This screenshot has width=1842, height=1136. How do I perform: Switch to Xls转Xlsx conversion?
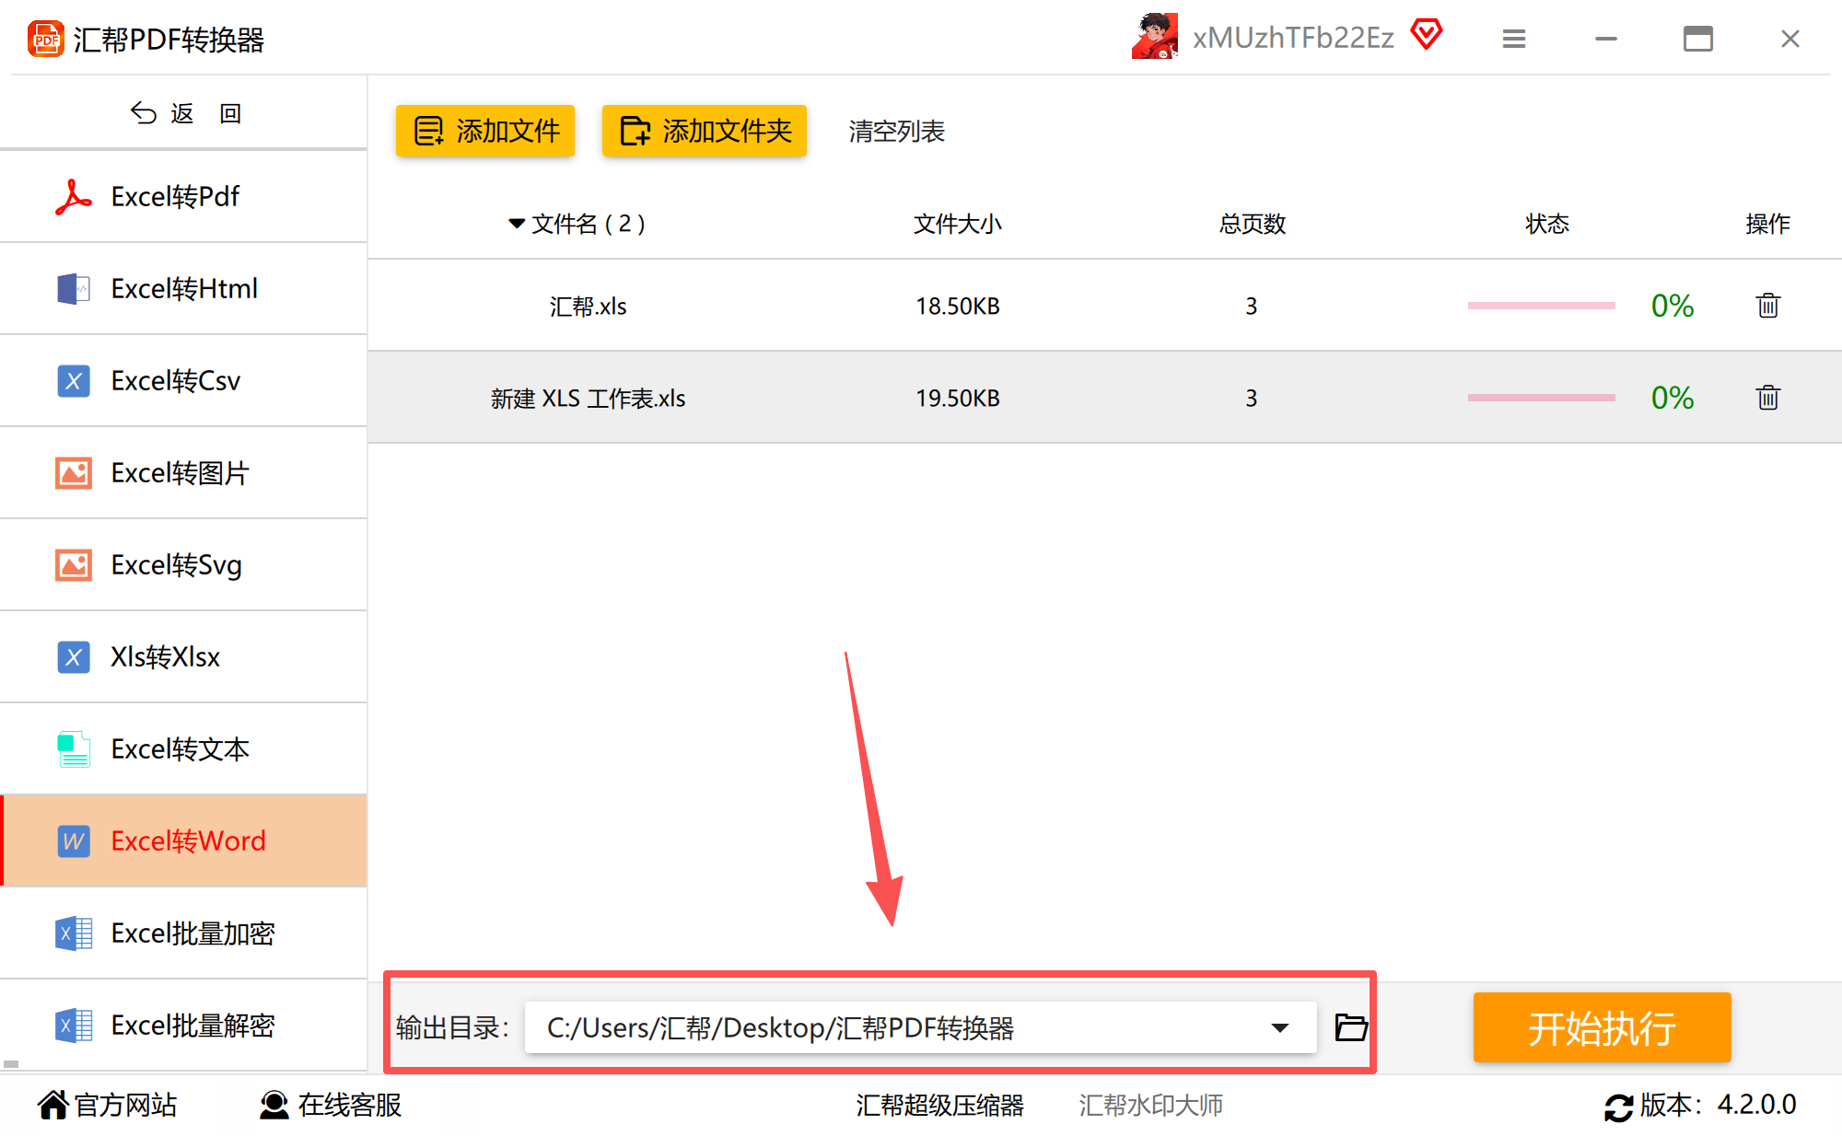pos(166,656)
